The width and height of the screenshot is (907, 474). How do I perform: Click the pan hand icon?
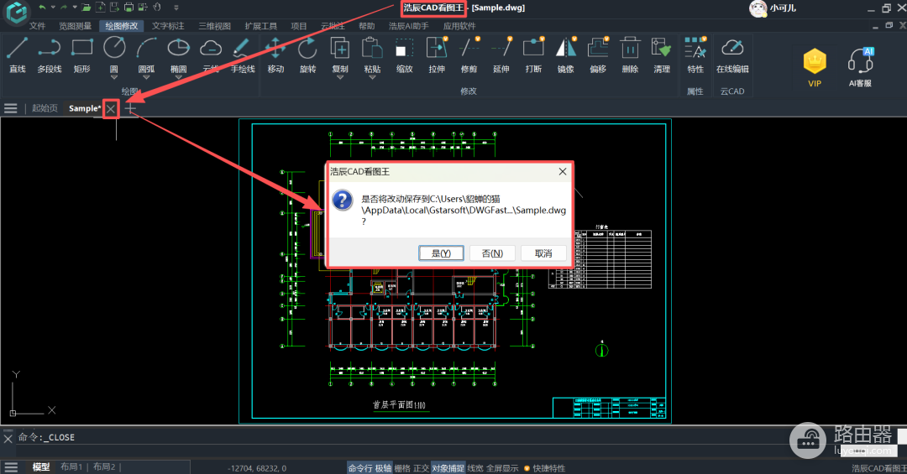click(x=157, y=8)
